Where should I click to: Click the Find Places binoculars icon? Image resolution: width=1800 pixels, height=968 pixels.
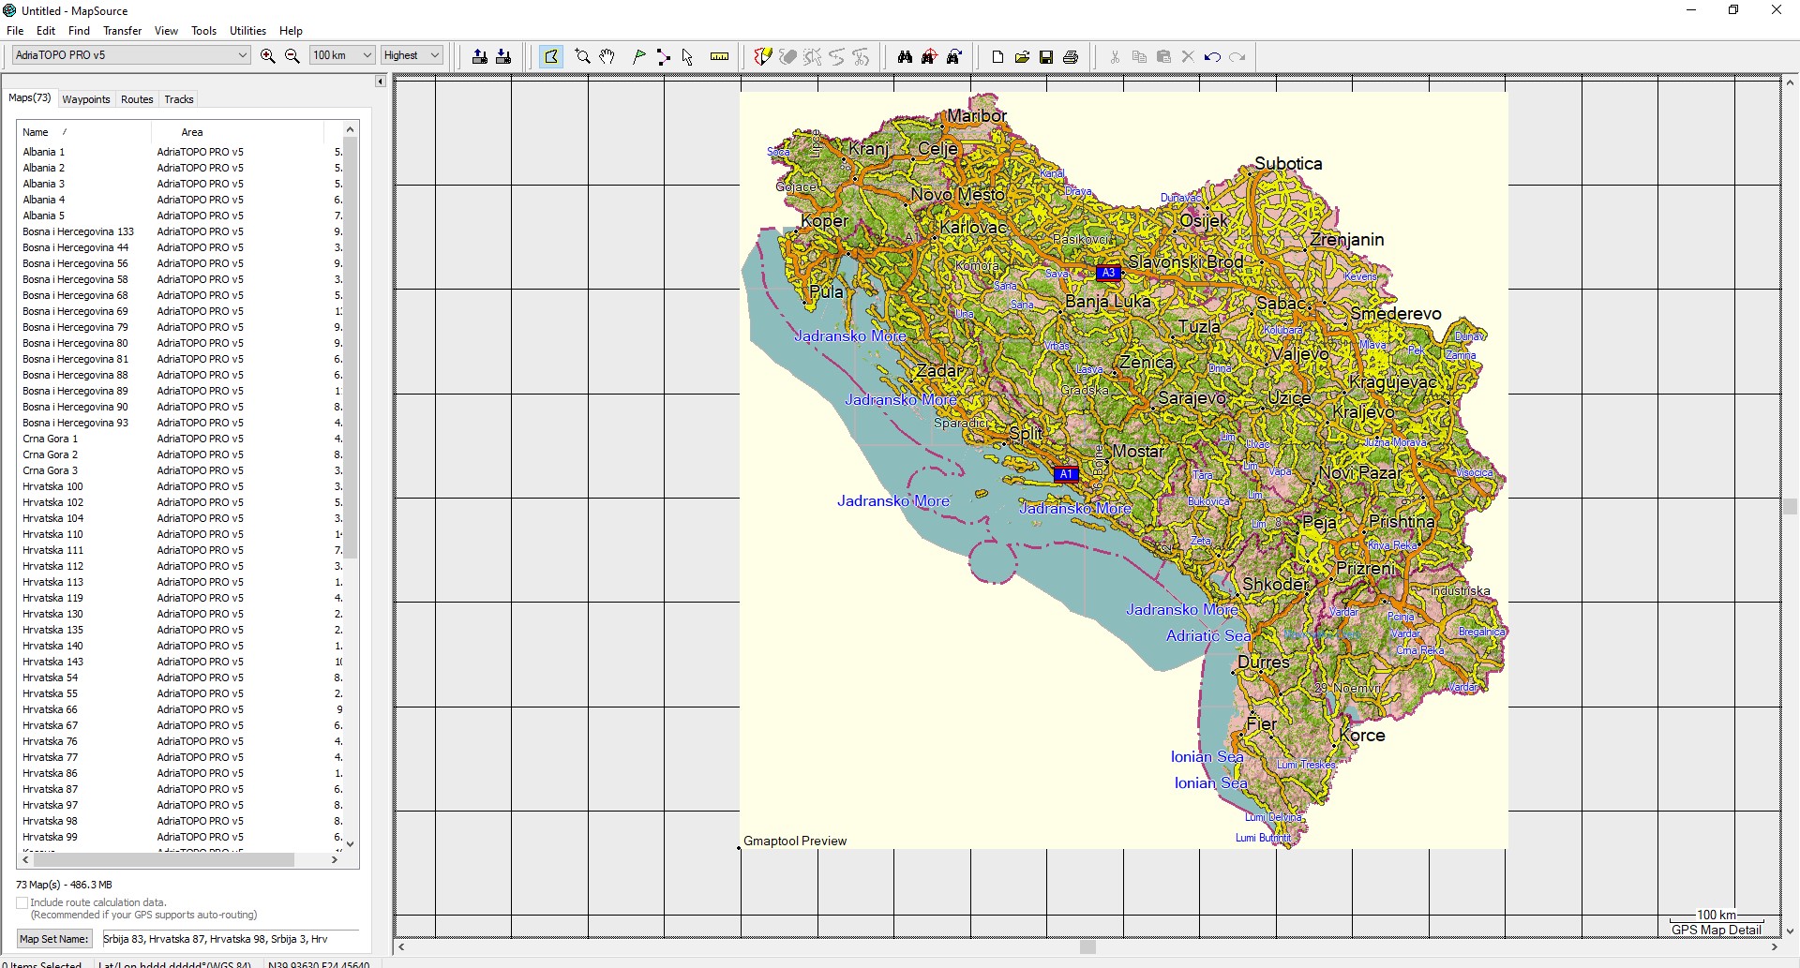point(905,56)
